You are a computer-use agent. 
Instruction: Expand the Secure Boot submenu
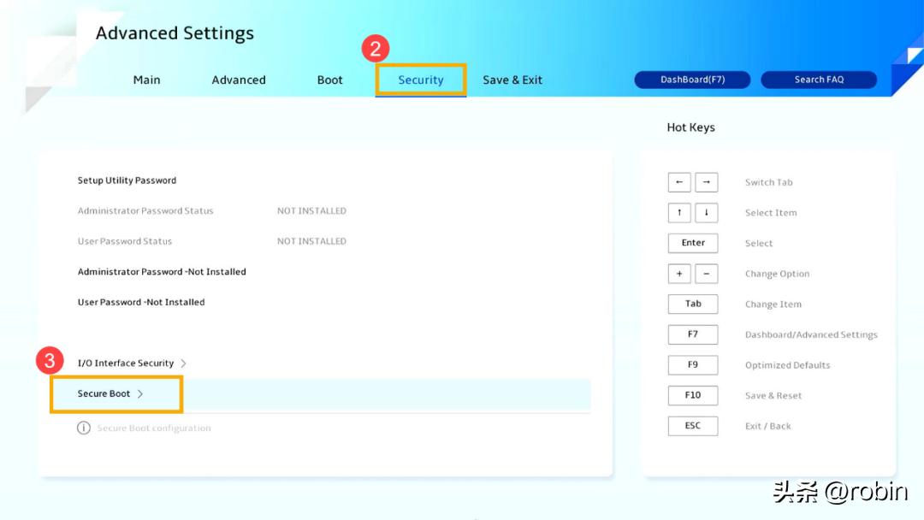click(x=110, y=394)
